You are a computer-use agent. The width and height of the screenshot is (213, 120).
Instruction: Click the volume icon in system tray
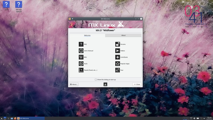[194, 118]
